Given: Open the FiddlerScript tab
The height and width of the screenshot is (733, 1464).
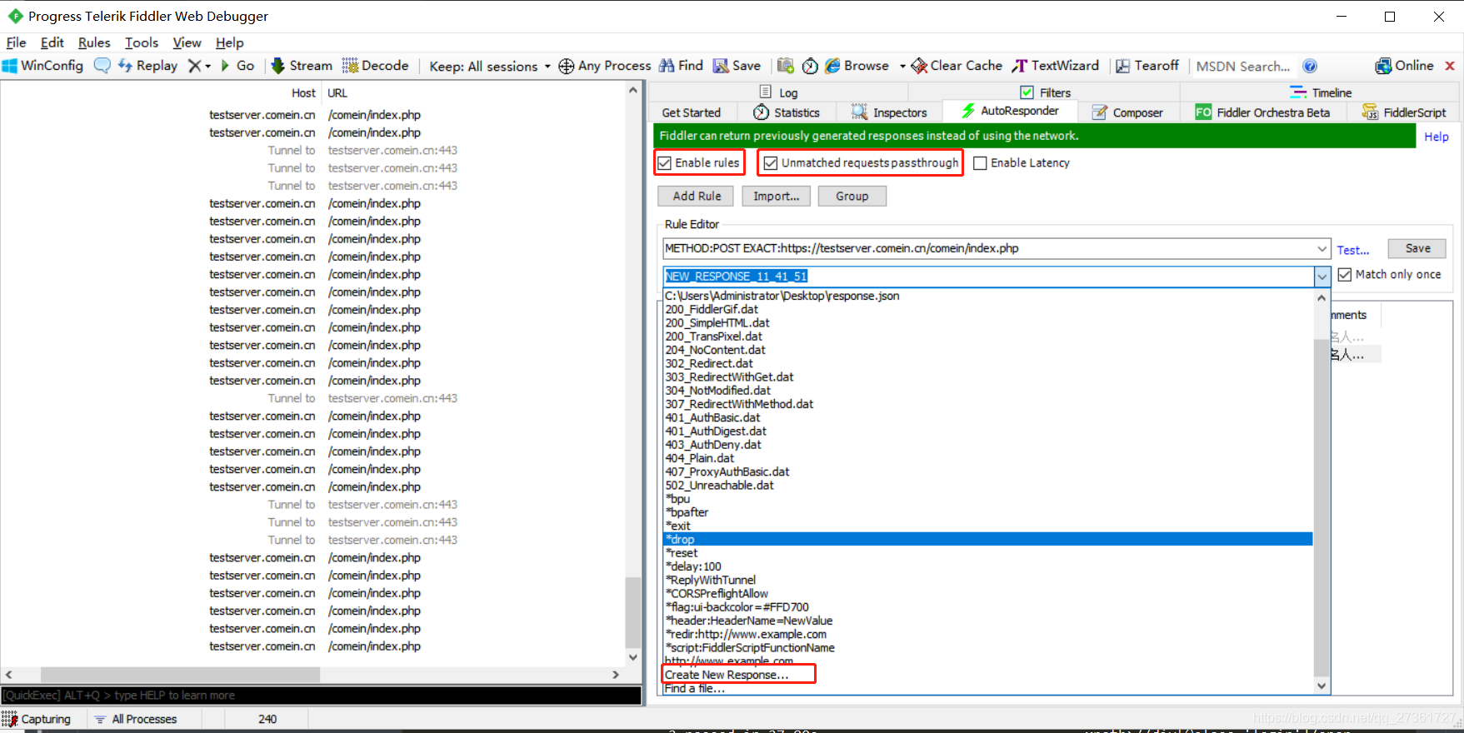Looking at the screenshot, I should (x=1404, y=112).
